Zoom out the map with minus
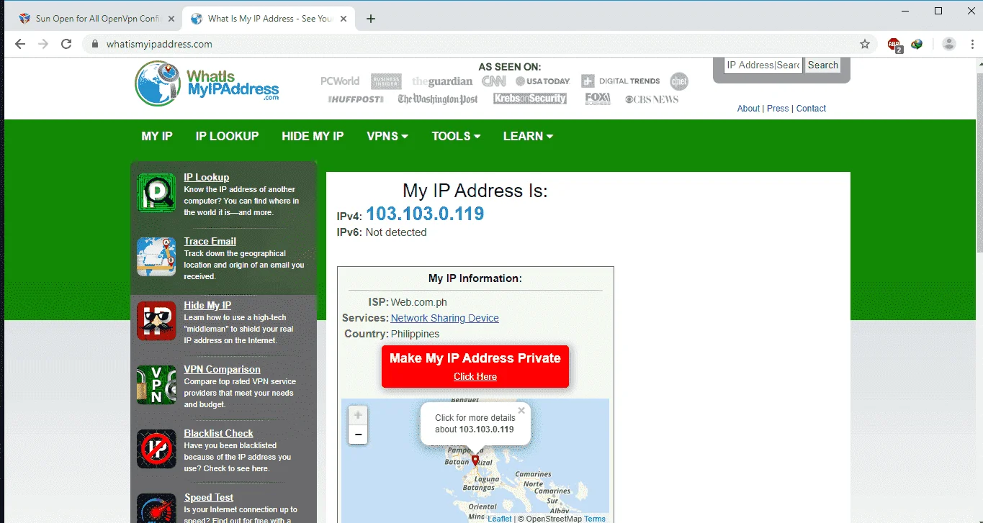Screen dimensions: 983x523 pyautogui.click(x=358, y=435)
